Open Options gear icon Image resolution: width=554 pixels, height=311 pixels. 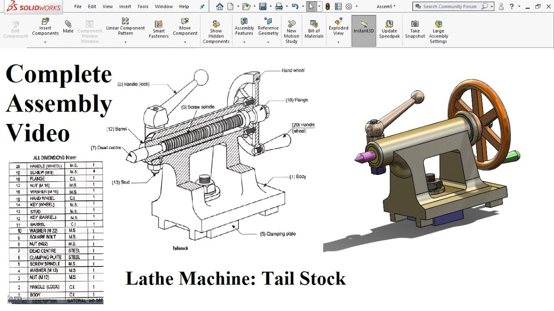pos(349,6)
